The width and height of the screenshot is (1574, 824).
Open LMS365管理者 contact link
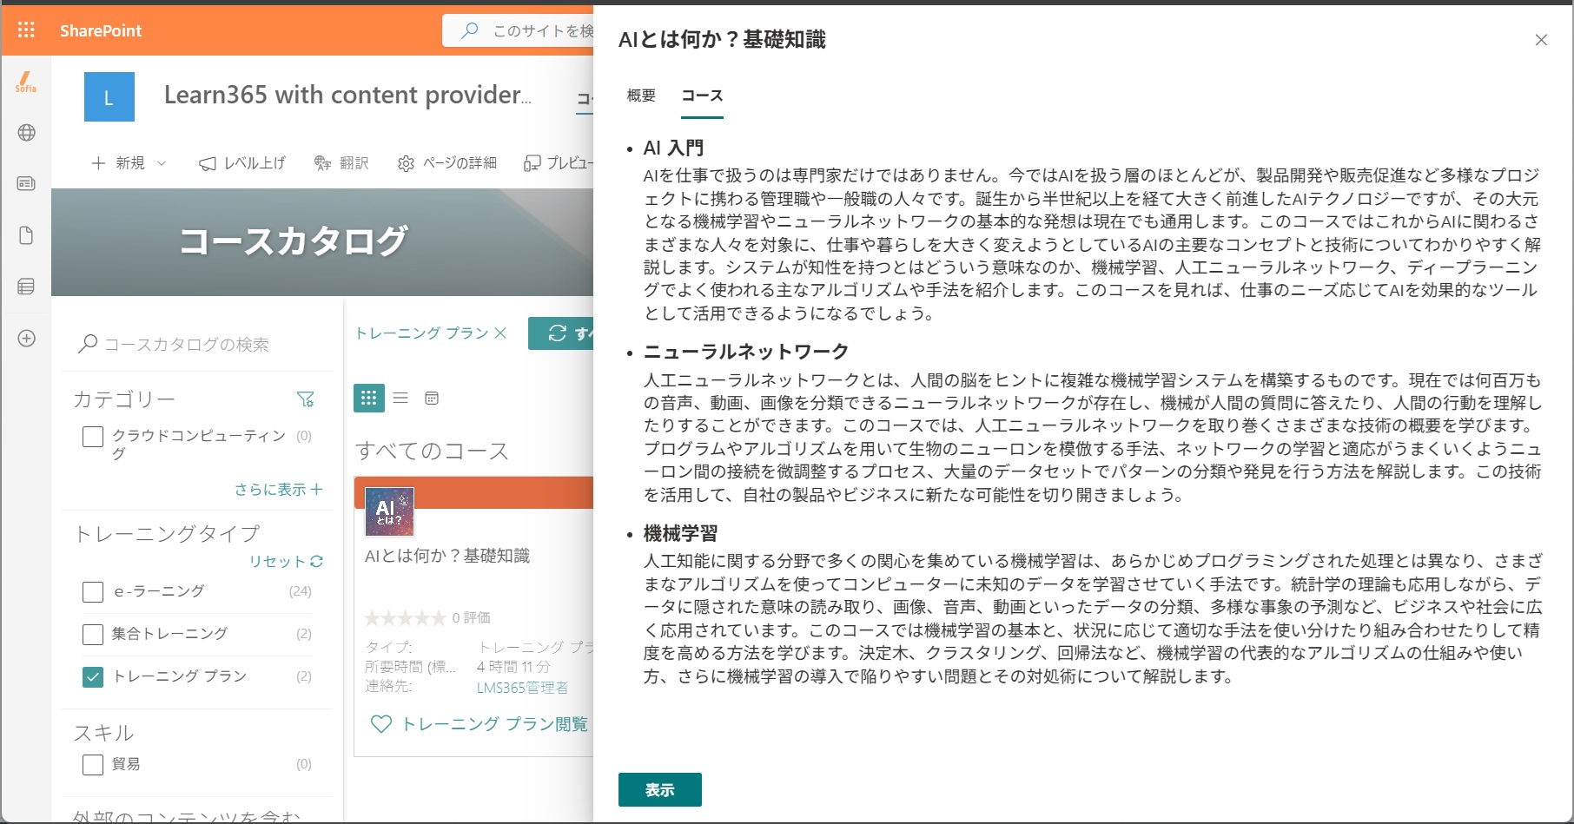(522, 688)
